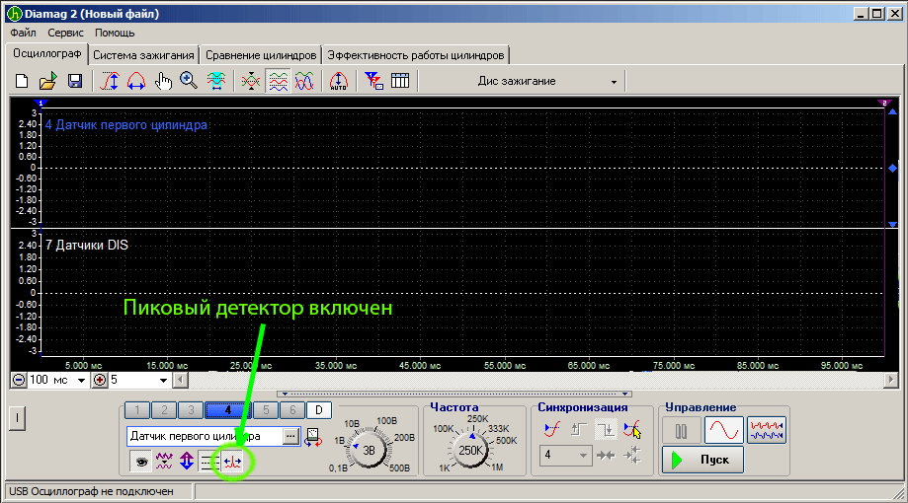Open the dropdown showing value 5
Screen dimensions: 908x503
coord(163,381)
